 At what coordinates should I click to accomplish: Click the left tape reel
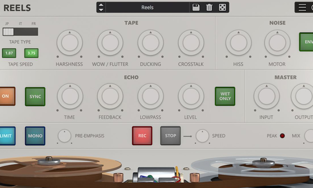pos(49,166)
